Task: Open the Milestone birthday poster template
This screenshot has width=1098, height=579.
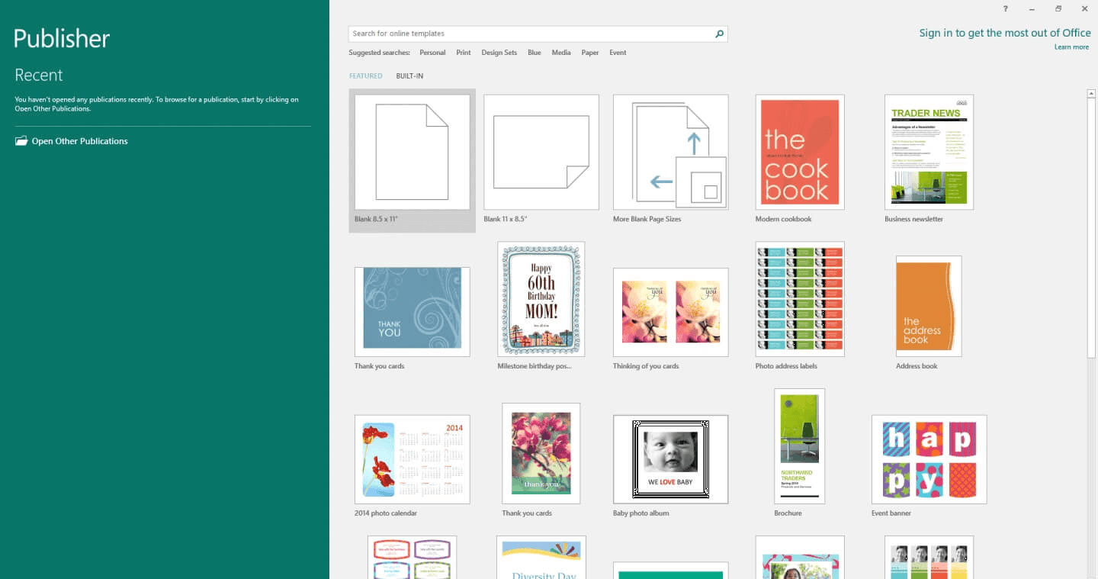Action: [541, 298]
